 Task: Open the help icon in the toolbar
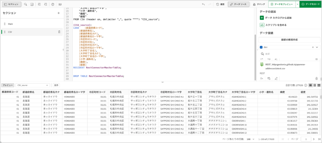pyautogui.click(x=53, y=4)
